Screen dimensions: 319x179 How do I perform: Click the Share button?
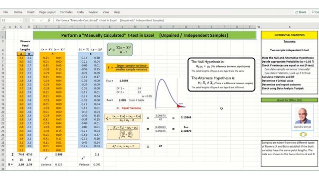[301, 12]
